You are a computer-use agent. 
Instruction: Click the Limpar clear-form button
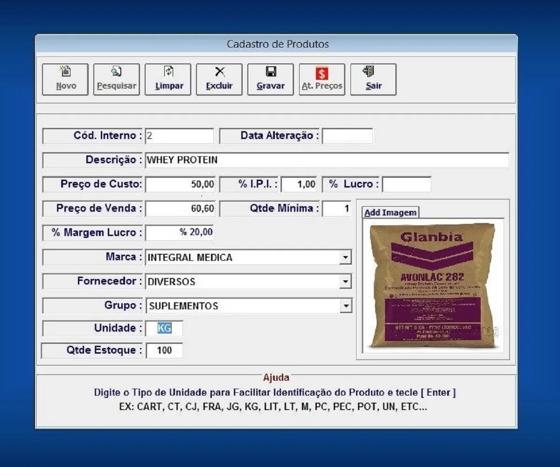point(168,80)
